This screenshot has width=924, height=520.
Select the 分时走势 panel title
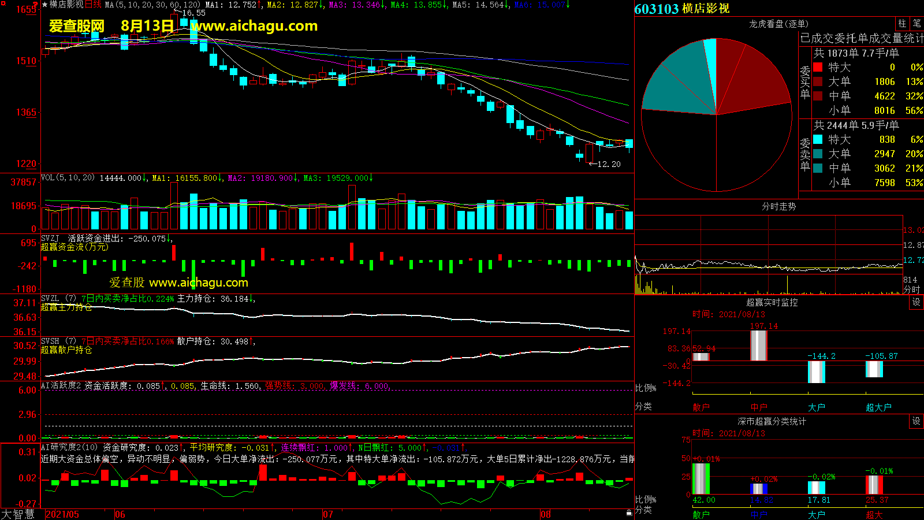(778, 206)
